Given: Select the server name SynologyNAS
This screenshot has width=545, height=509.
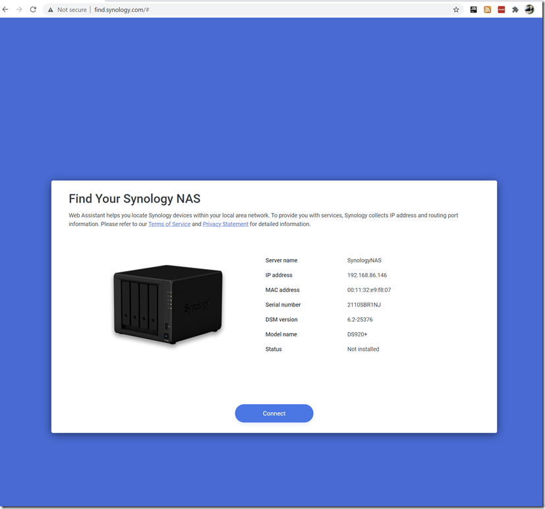Looking at the screenshot, I should pos(364,260).
